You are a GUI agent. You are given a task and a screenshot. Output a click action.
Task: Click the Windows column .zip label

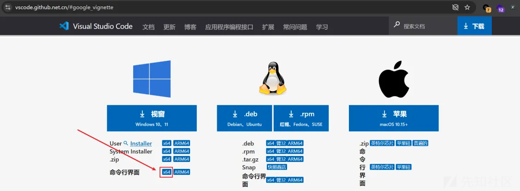(114, 159)
